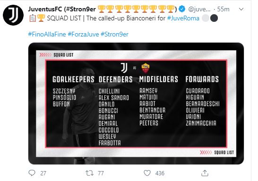
Task: Open the #FinoAllaFine hashtag
Action: pyautogui.click(x=47, y=34)
